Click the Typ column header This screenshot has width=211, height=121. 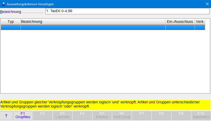[11, 22]
